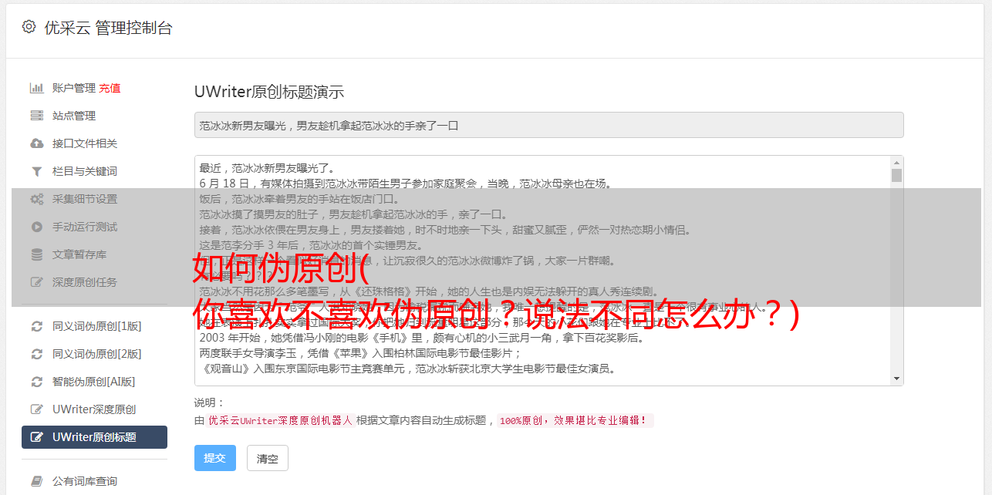The width and height of the screenshot is (992, 495).
Task: Select the 接口文件相关 cloud upload icon
Action: pos(36,143)
